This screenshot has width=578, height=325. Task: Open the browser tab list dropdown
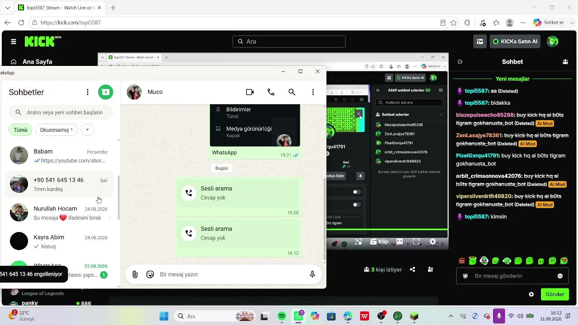(7, 8)
